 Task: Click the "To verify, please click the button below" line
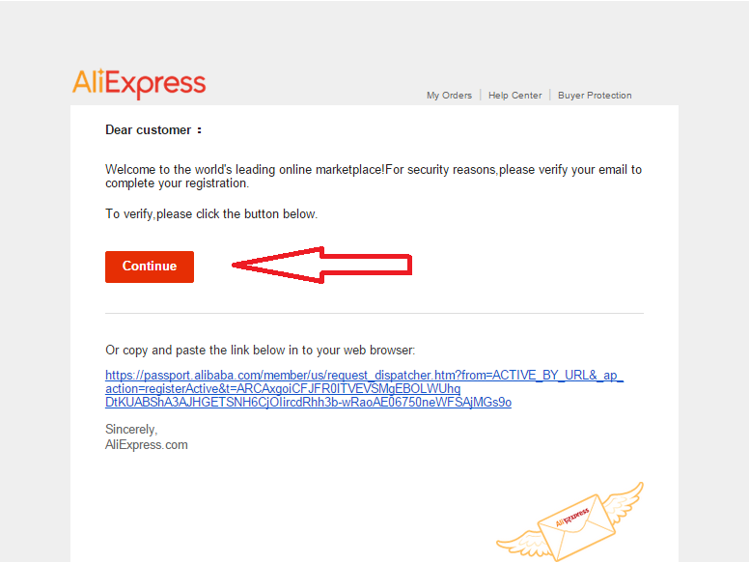point(211,214)
